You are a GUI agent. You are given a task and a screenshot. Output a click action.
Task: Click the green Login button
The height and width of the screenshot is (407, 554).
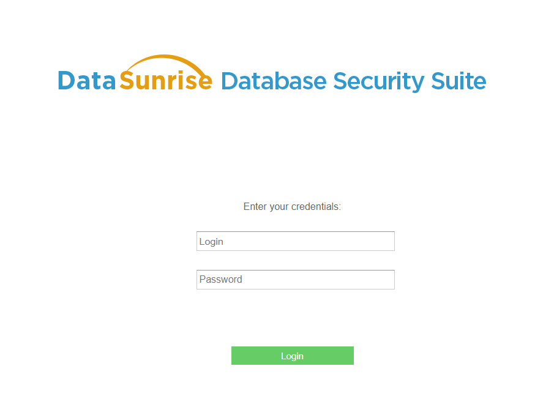(x=292, y=356)
